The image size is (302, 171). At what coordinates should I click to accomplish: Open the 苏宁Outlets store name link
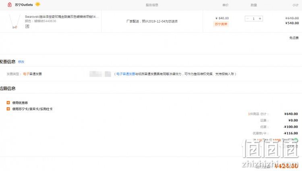(24, 4)
